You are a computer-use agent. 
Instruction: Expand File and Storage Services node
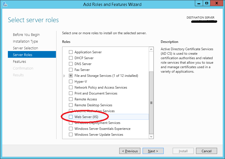coord(64,76)
